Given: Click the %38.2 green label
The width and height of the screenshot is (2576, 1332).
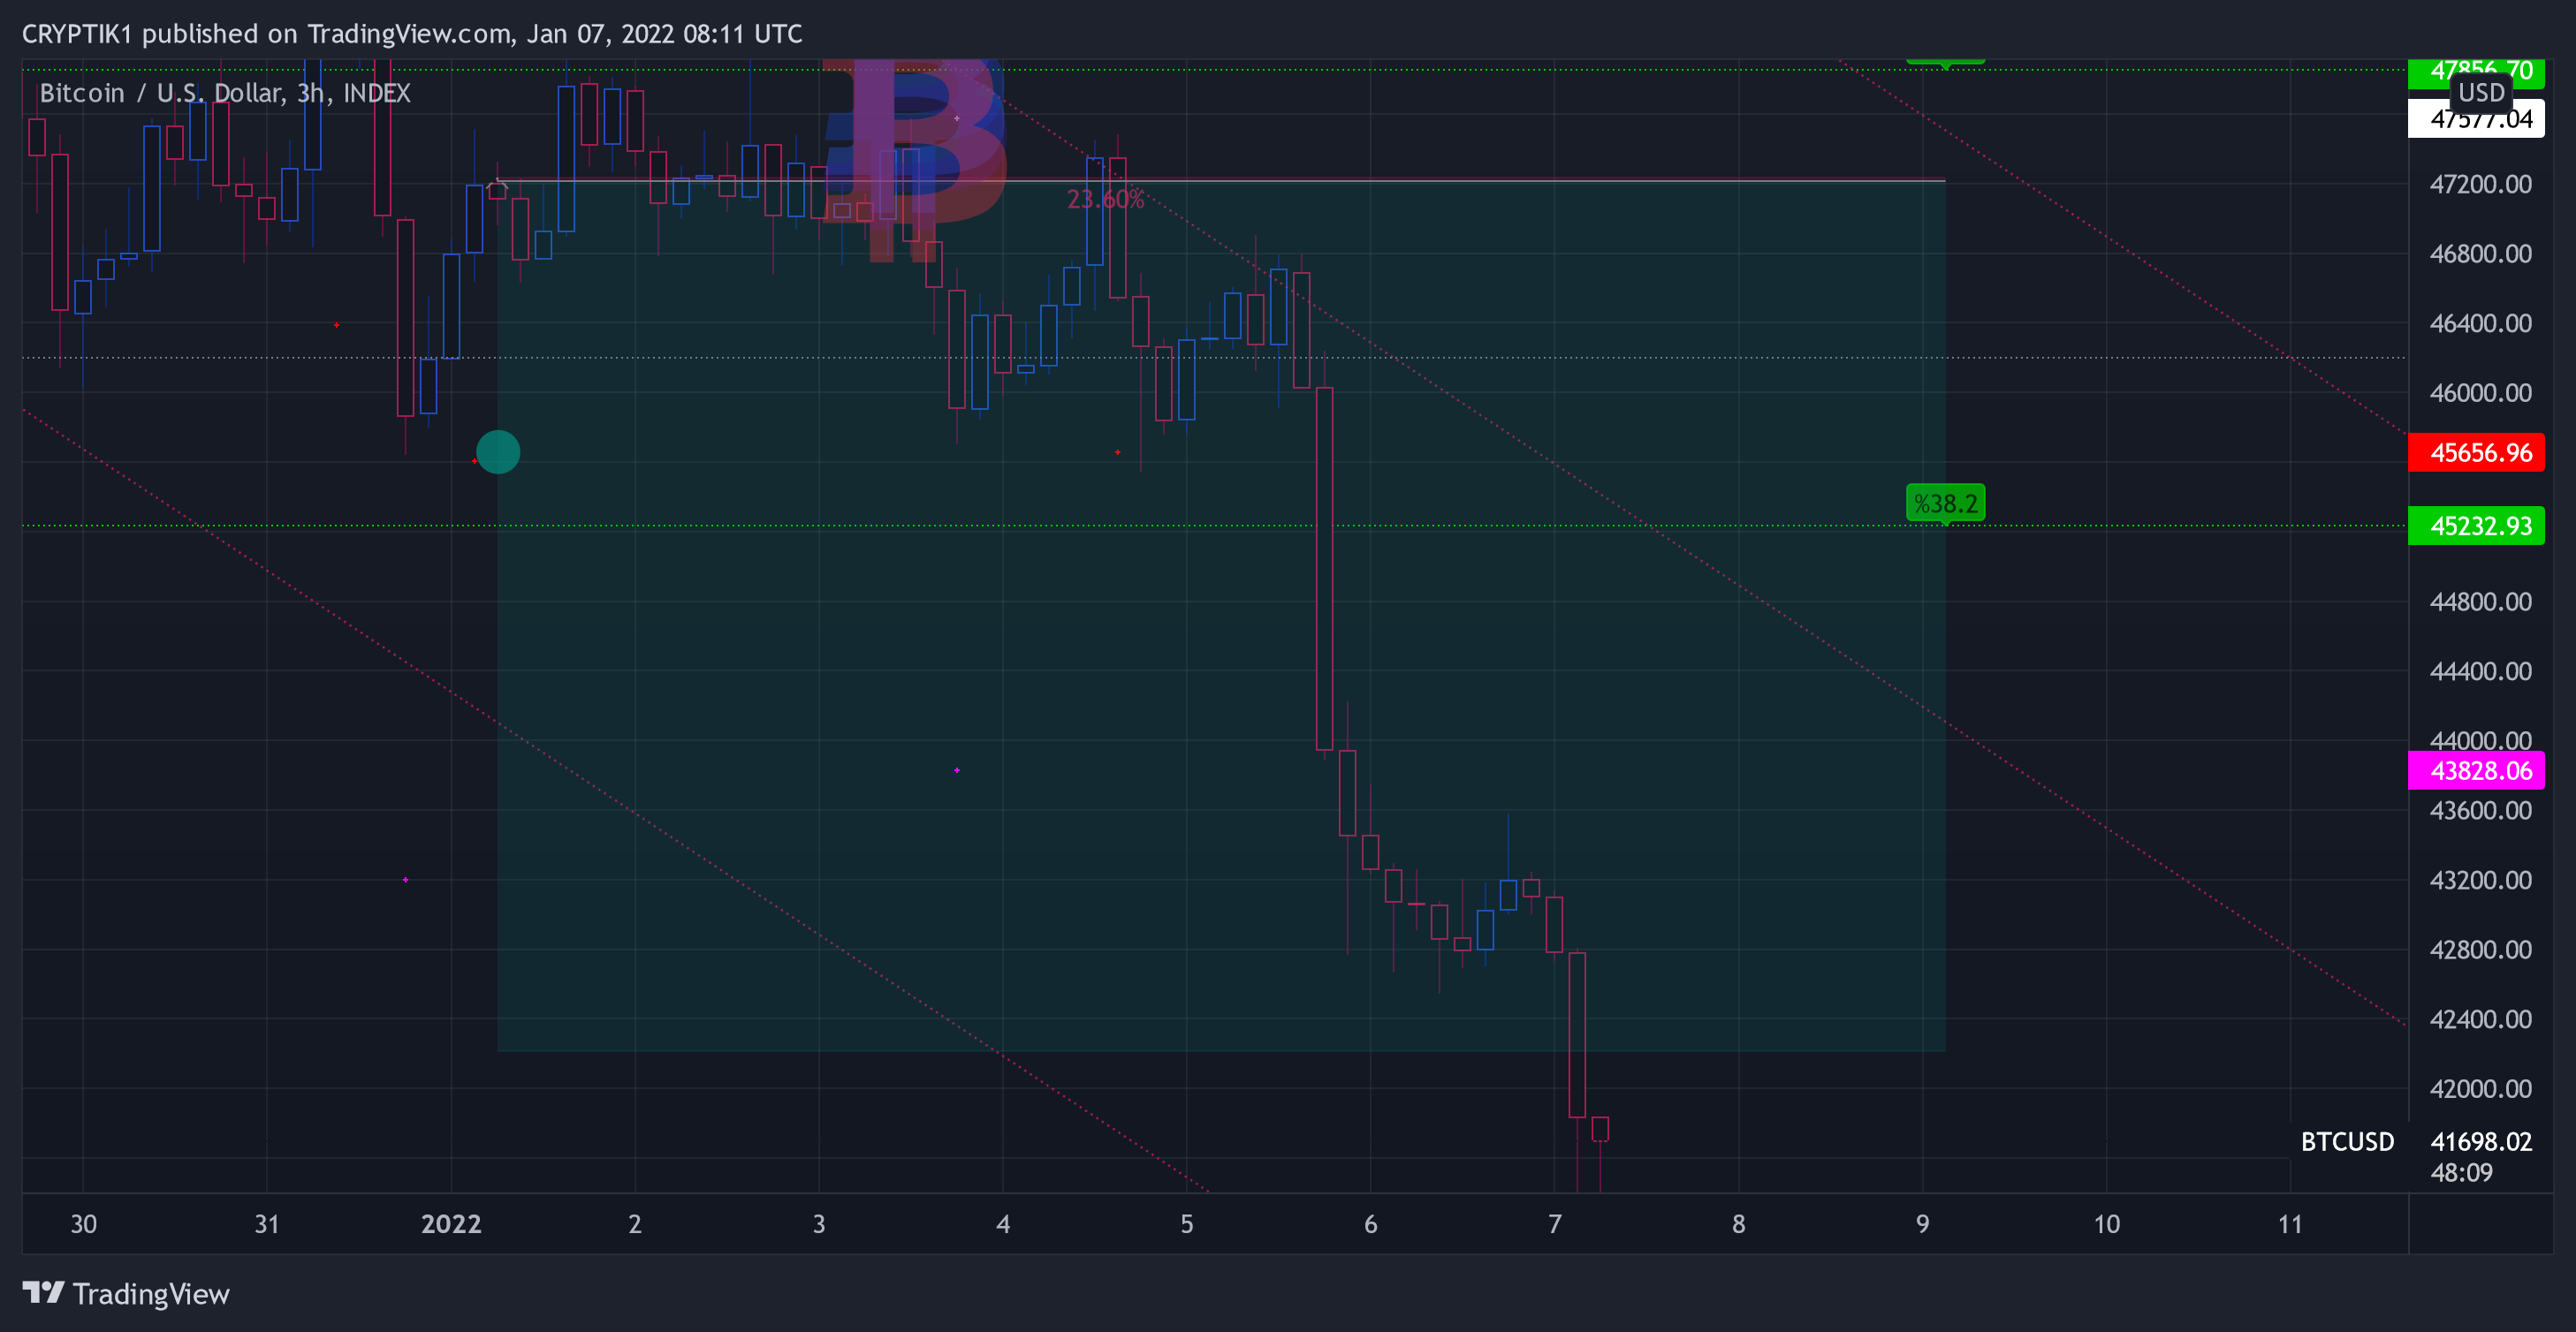Looking at the screenshot, I should [x=1945, y=503].
